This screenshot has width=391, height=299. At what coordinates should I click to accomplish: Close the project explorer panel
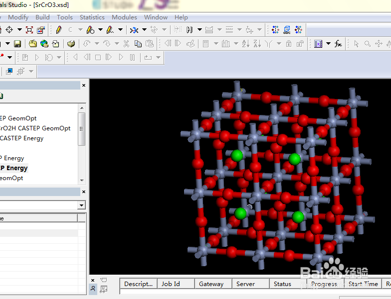(x=84, y=86)
